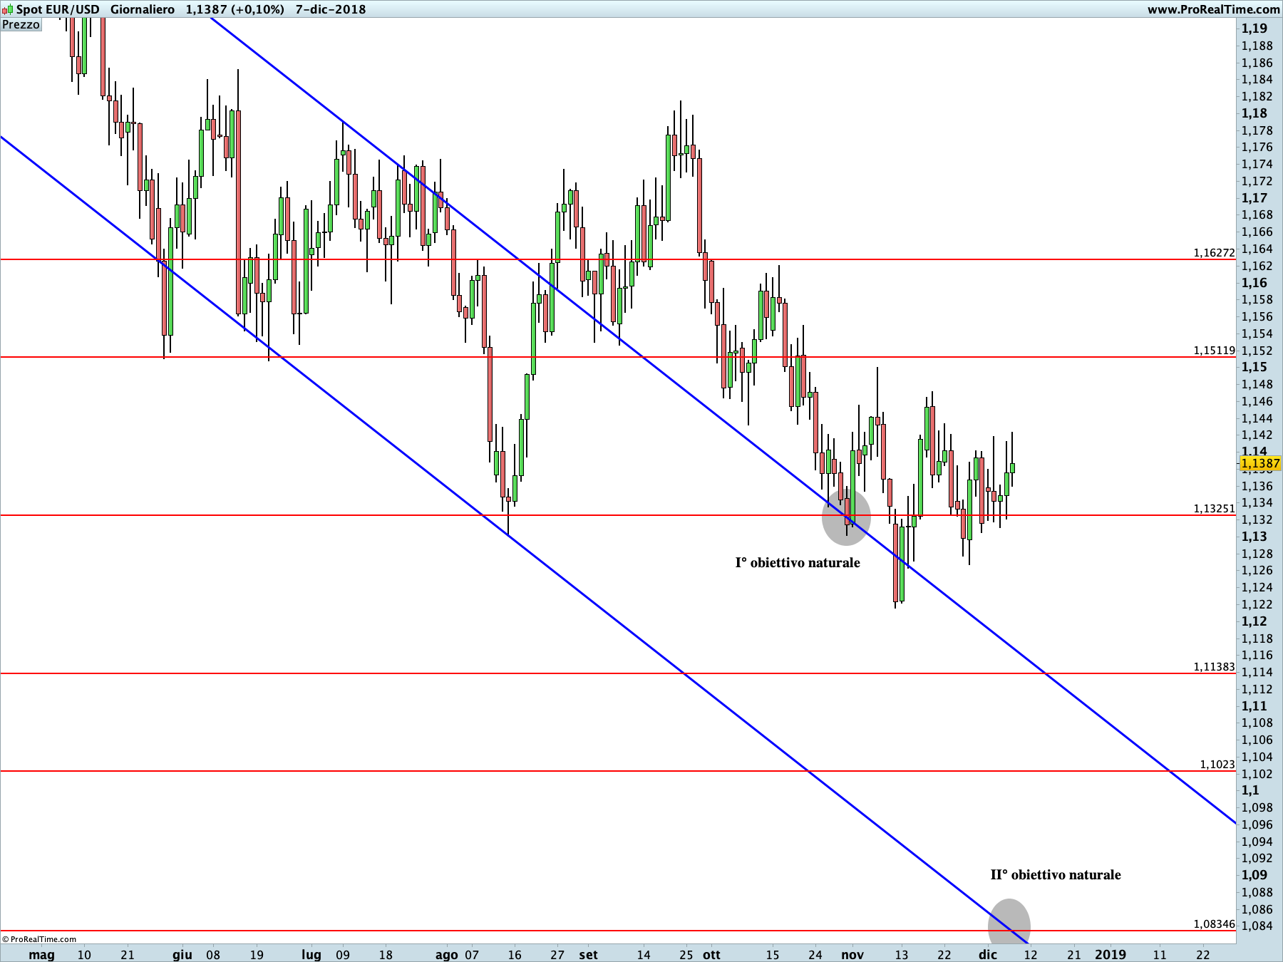Click the 1,12 price axis label
Screen dimensions: 1283x962
click(1254, 621)
